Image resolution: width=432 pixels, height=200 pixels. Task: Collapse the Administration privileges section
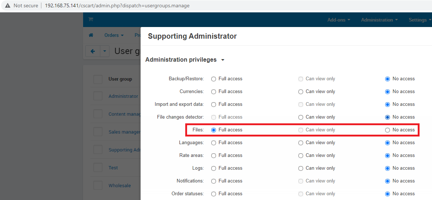185,59
